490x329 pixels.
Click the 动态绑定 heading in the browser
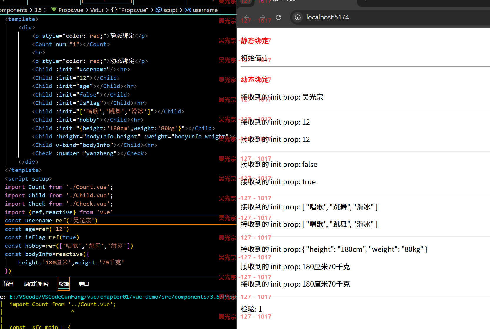(x=255, y=80)
